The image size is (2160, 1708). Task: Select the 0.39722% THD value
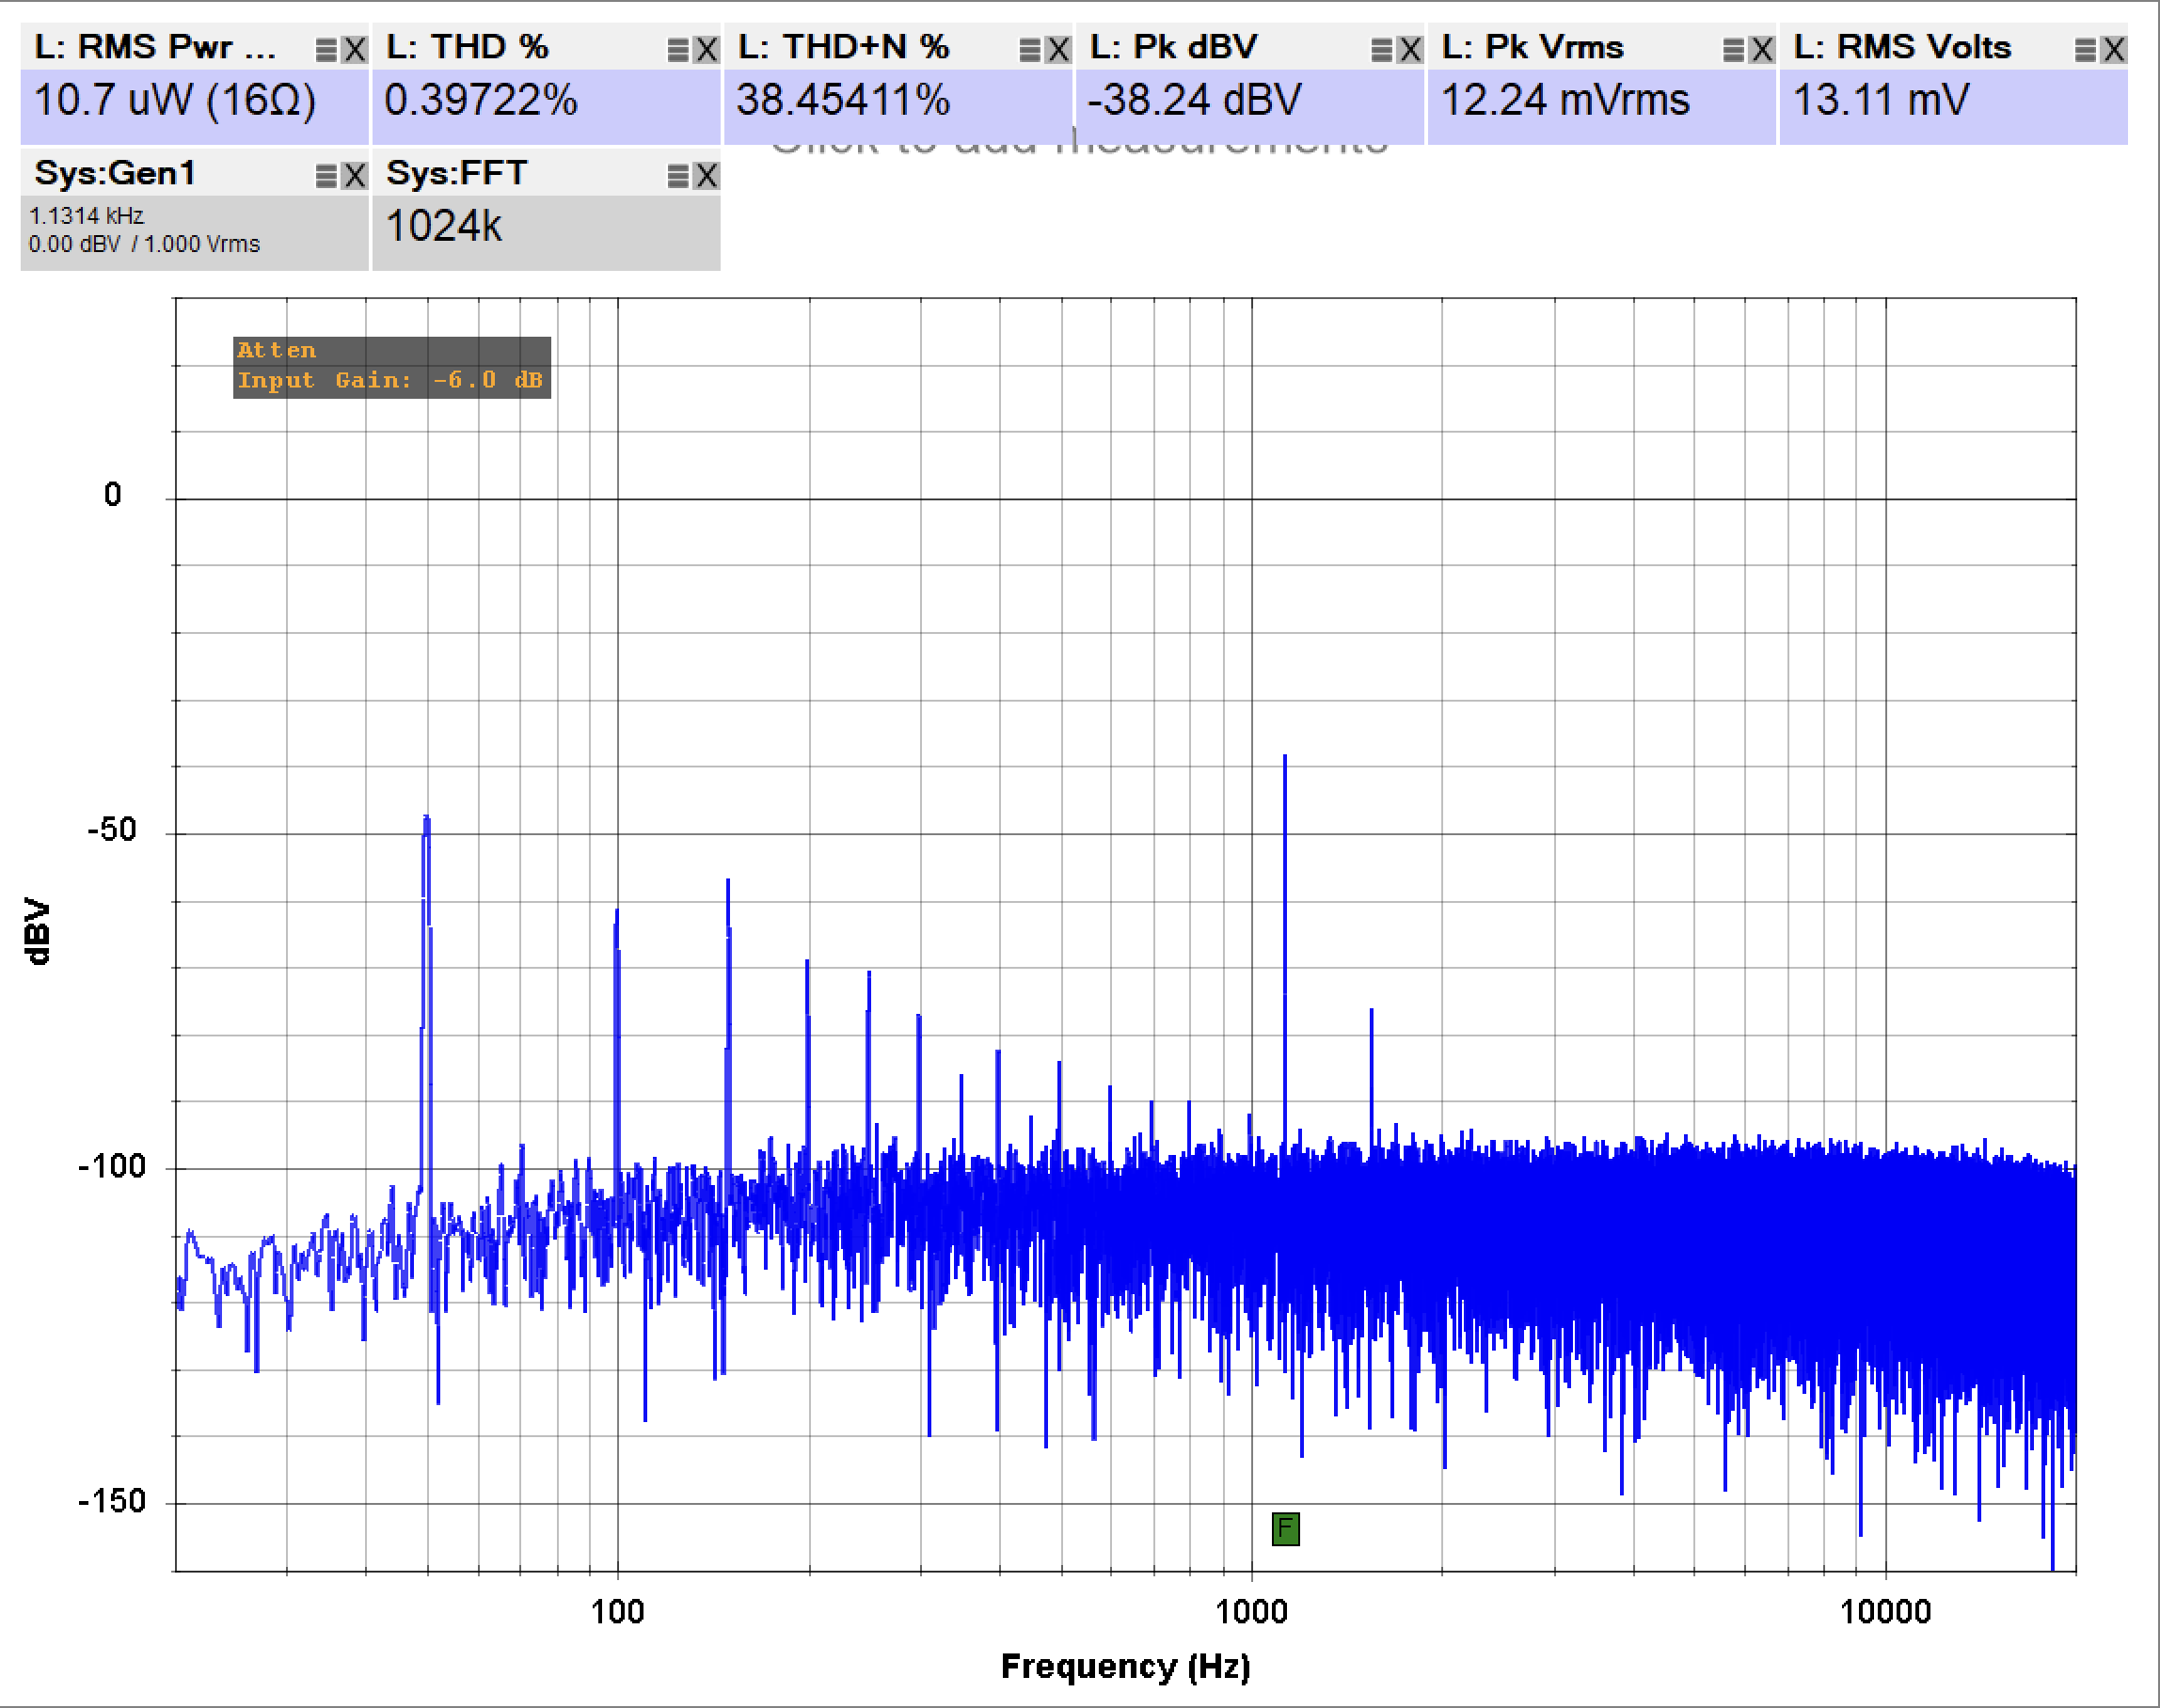(481, 100)
